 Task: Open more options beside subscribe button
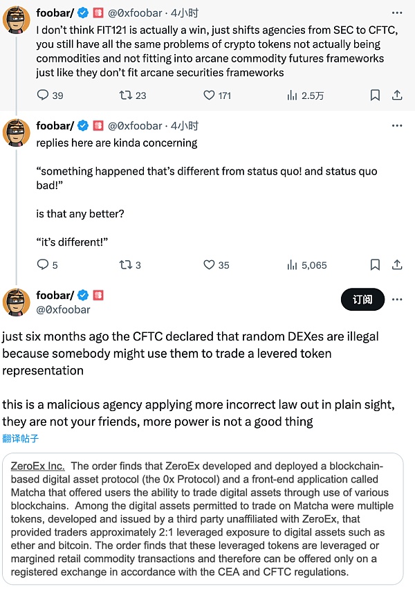tap(397, 299)
